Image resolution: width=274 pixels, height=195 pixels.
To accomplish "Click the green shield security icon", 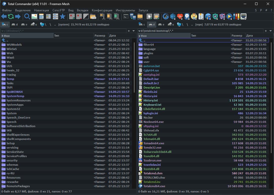I will click(x=215, y=17).
